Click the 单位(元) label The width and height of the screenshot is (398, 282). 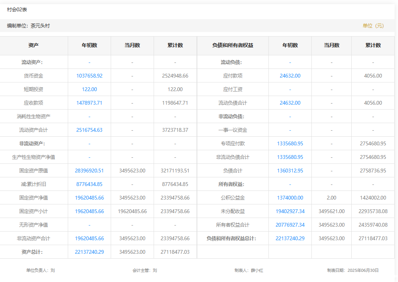click(373, 26)
